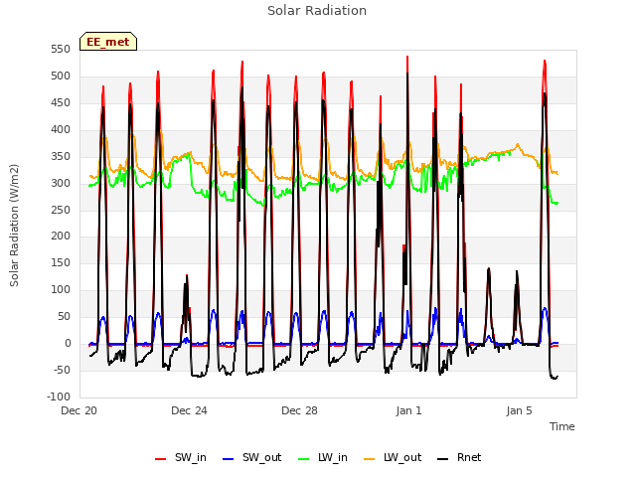Click the SW_in legend label
Image resolution: width=636 pixels, height=477 pixels.
pyautogui.click(x=191, y=457)
